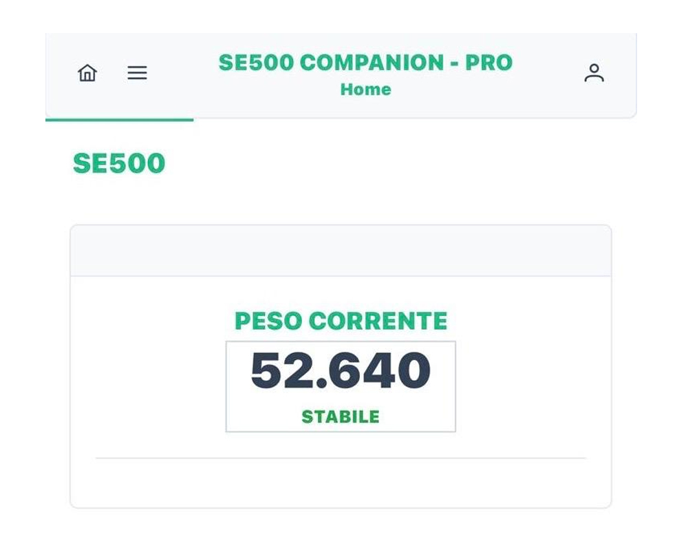Click the SE500 COMPANION - PRO title

(x=365, y=63)
